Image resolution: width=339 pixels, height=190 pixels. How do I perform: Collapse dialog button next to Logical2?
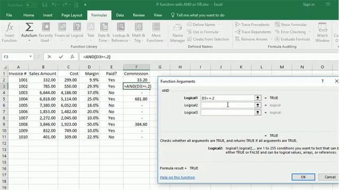click(x=258, y=105)
